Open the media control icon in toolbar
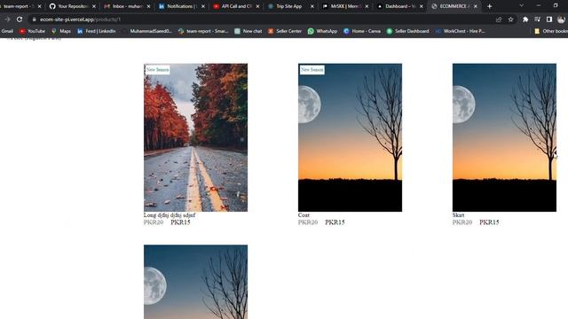568x319 pixels. click(537, 19)
